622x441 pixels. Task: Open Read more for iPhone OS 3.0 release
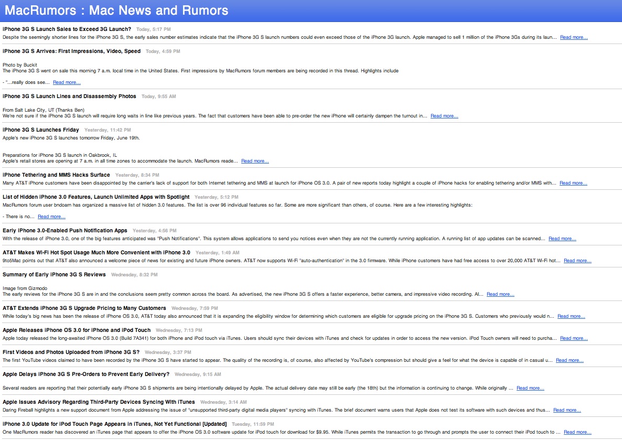tap(574, 339)
